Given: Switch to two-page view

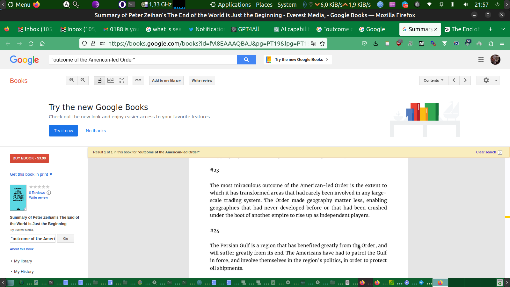Looking at the screenshot, I should [x=111, y=80].
